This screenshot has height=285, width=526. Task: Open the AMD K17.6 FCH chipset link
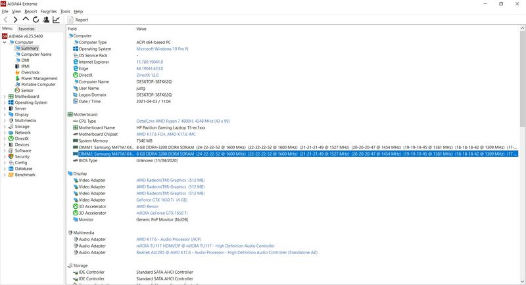[166, 135]
